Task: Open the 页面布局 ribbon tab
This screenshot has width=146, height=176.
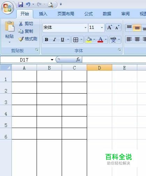Action: pyautogui.click(x=66, y=14)
